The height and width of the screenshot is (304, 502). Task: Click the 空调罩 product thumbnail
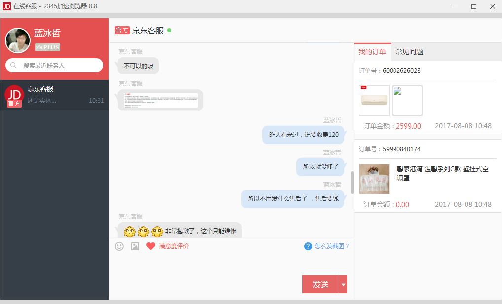374,179
